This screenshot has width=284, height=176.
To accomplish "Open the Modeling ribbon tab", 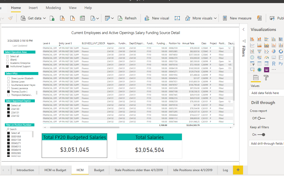I will (x=53, y=8).
